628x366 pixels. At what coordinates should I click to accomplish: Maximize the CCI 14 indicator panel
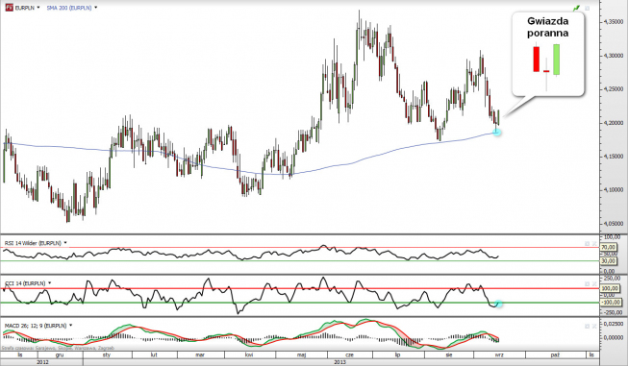[x=588, y=283]
